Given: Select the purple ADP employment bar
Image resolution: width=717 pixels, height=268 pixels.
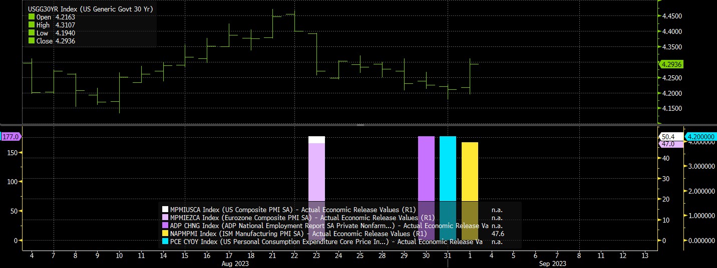Looking at the screenshot, I should coord(426,188).
